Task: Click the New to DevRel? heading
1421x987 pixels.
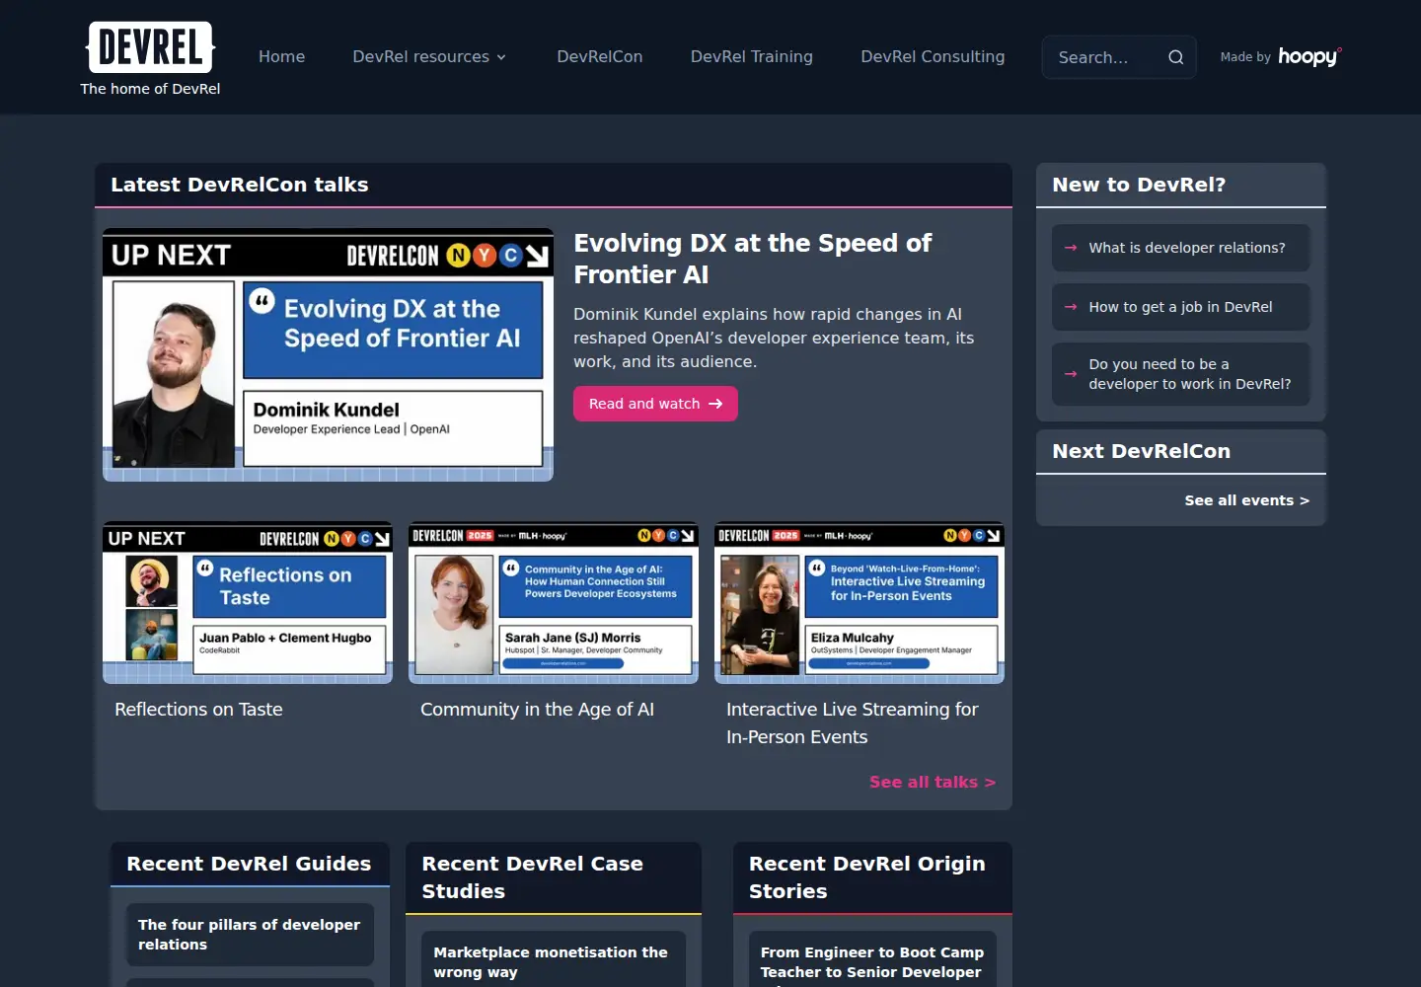Action: 1139,185
